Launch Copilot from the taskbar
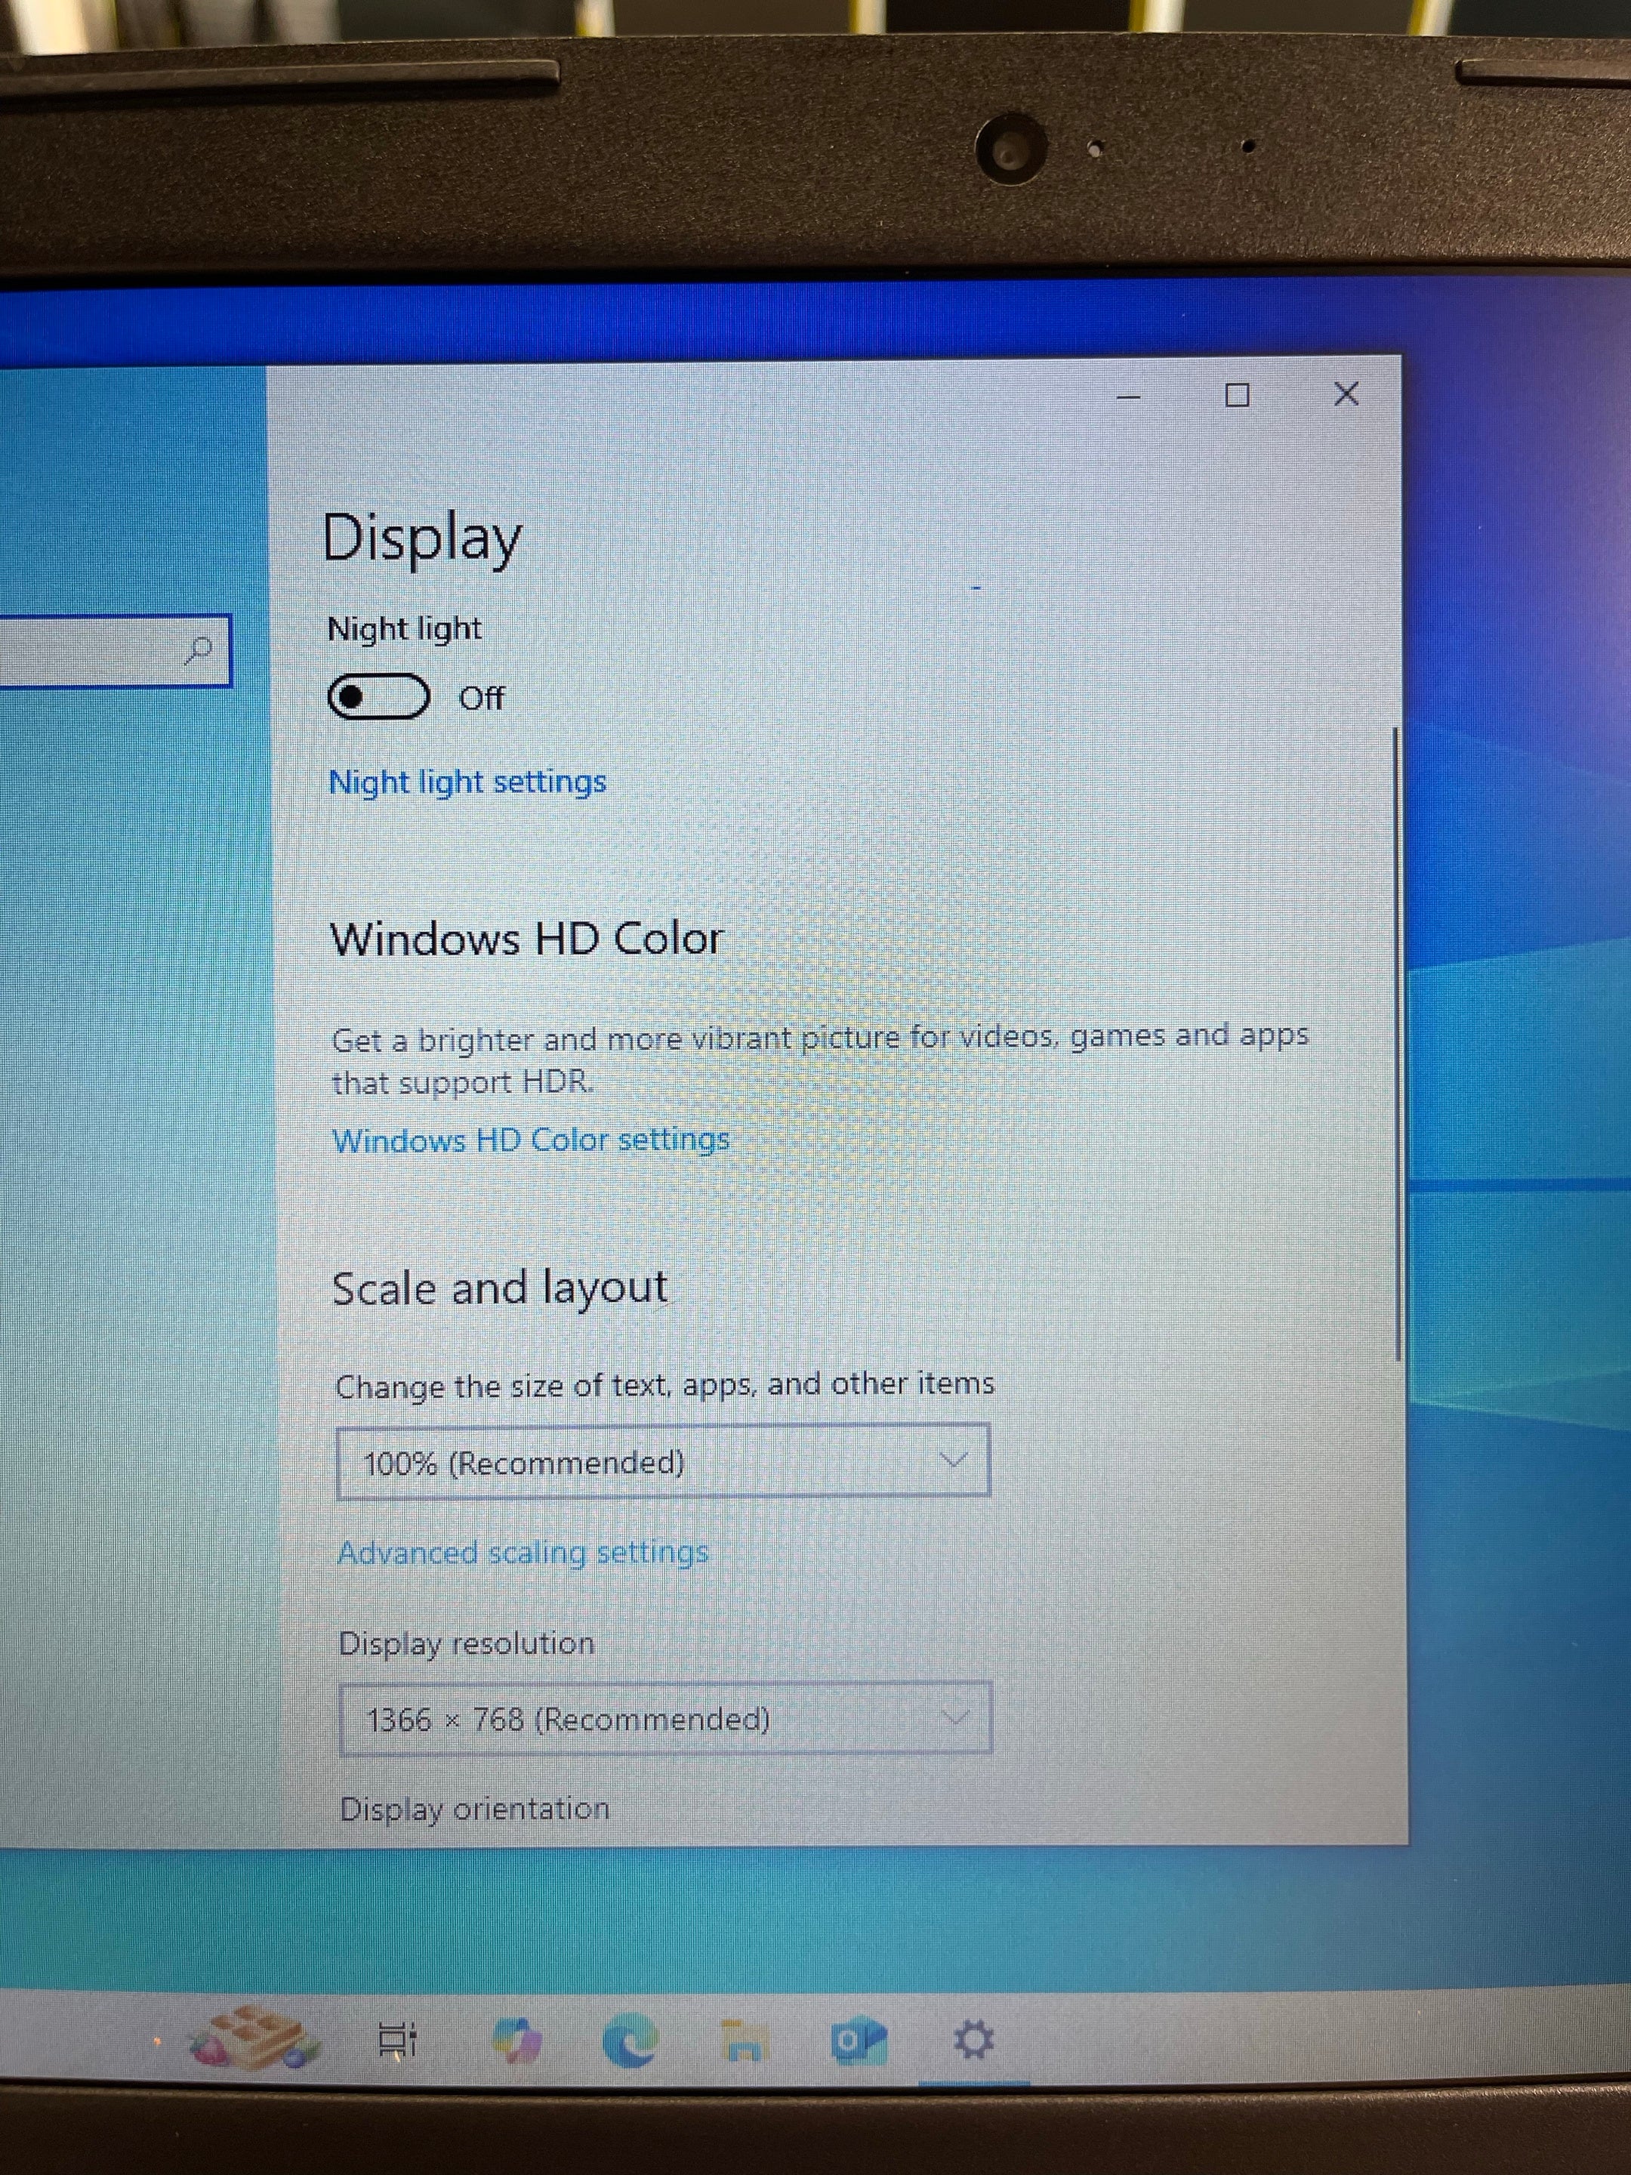 pyautogui.click(x=517, y=2039)
